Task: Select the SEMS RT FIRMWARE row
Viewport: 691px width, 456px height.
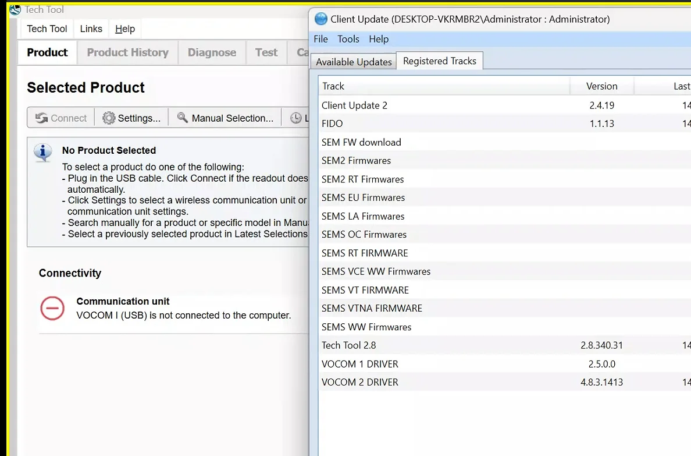Action: tap(505, 253)
